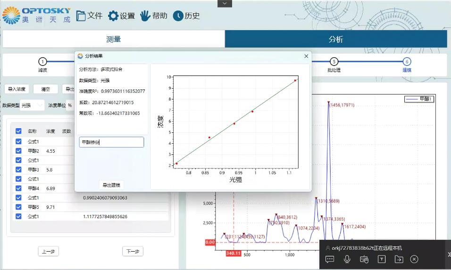Switch to the 测量 tab
Image resolution: width=451 pixels, height=270 pixels.
point(114,39)
